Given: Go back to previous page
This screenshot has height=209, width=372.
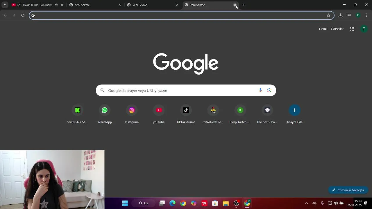Looking at the screenshot, I should [5, 15].
